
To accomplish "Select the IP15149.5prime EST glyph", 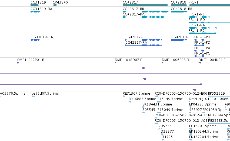I will click(x=159, y=102).
